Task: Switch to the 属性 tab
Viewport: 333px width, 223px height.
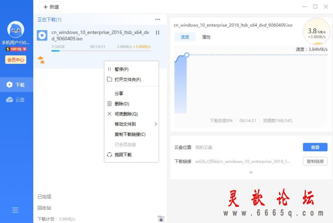Action: click(x=206, y=37)
